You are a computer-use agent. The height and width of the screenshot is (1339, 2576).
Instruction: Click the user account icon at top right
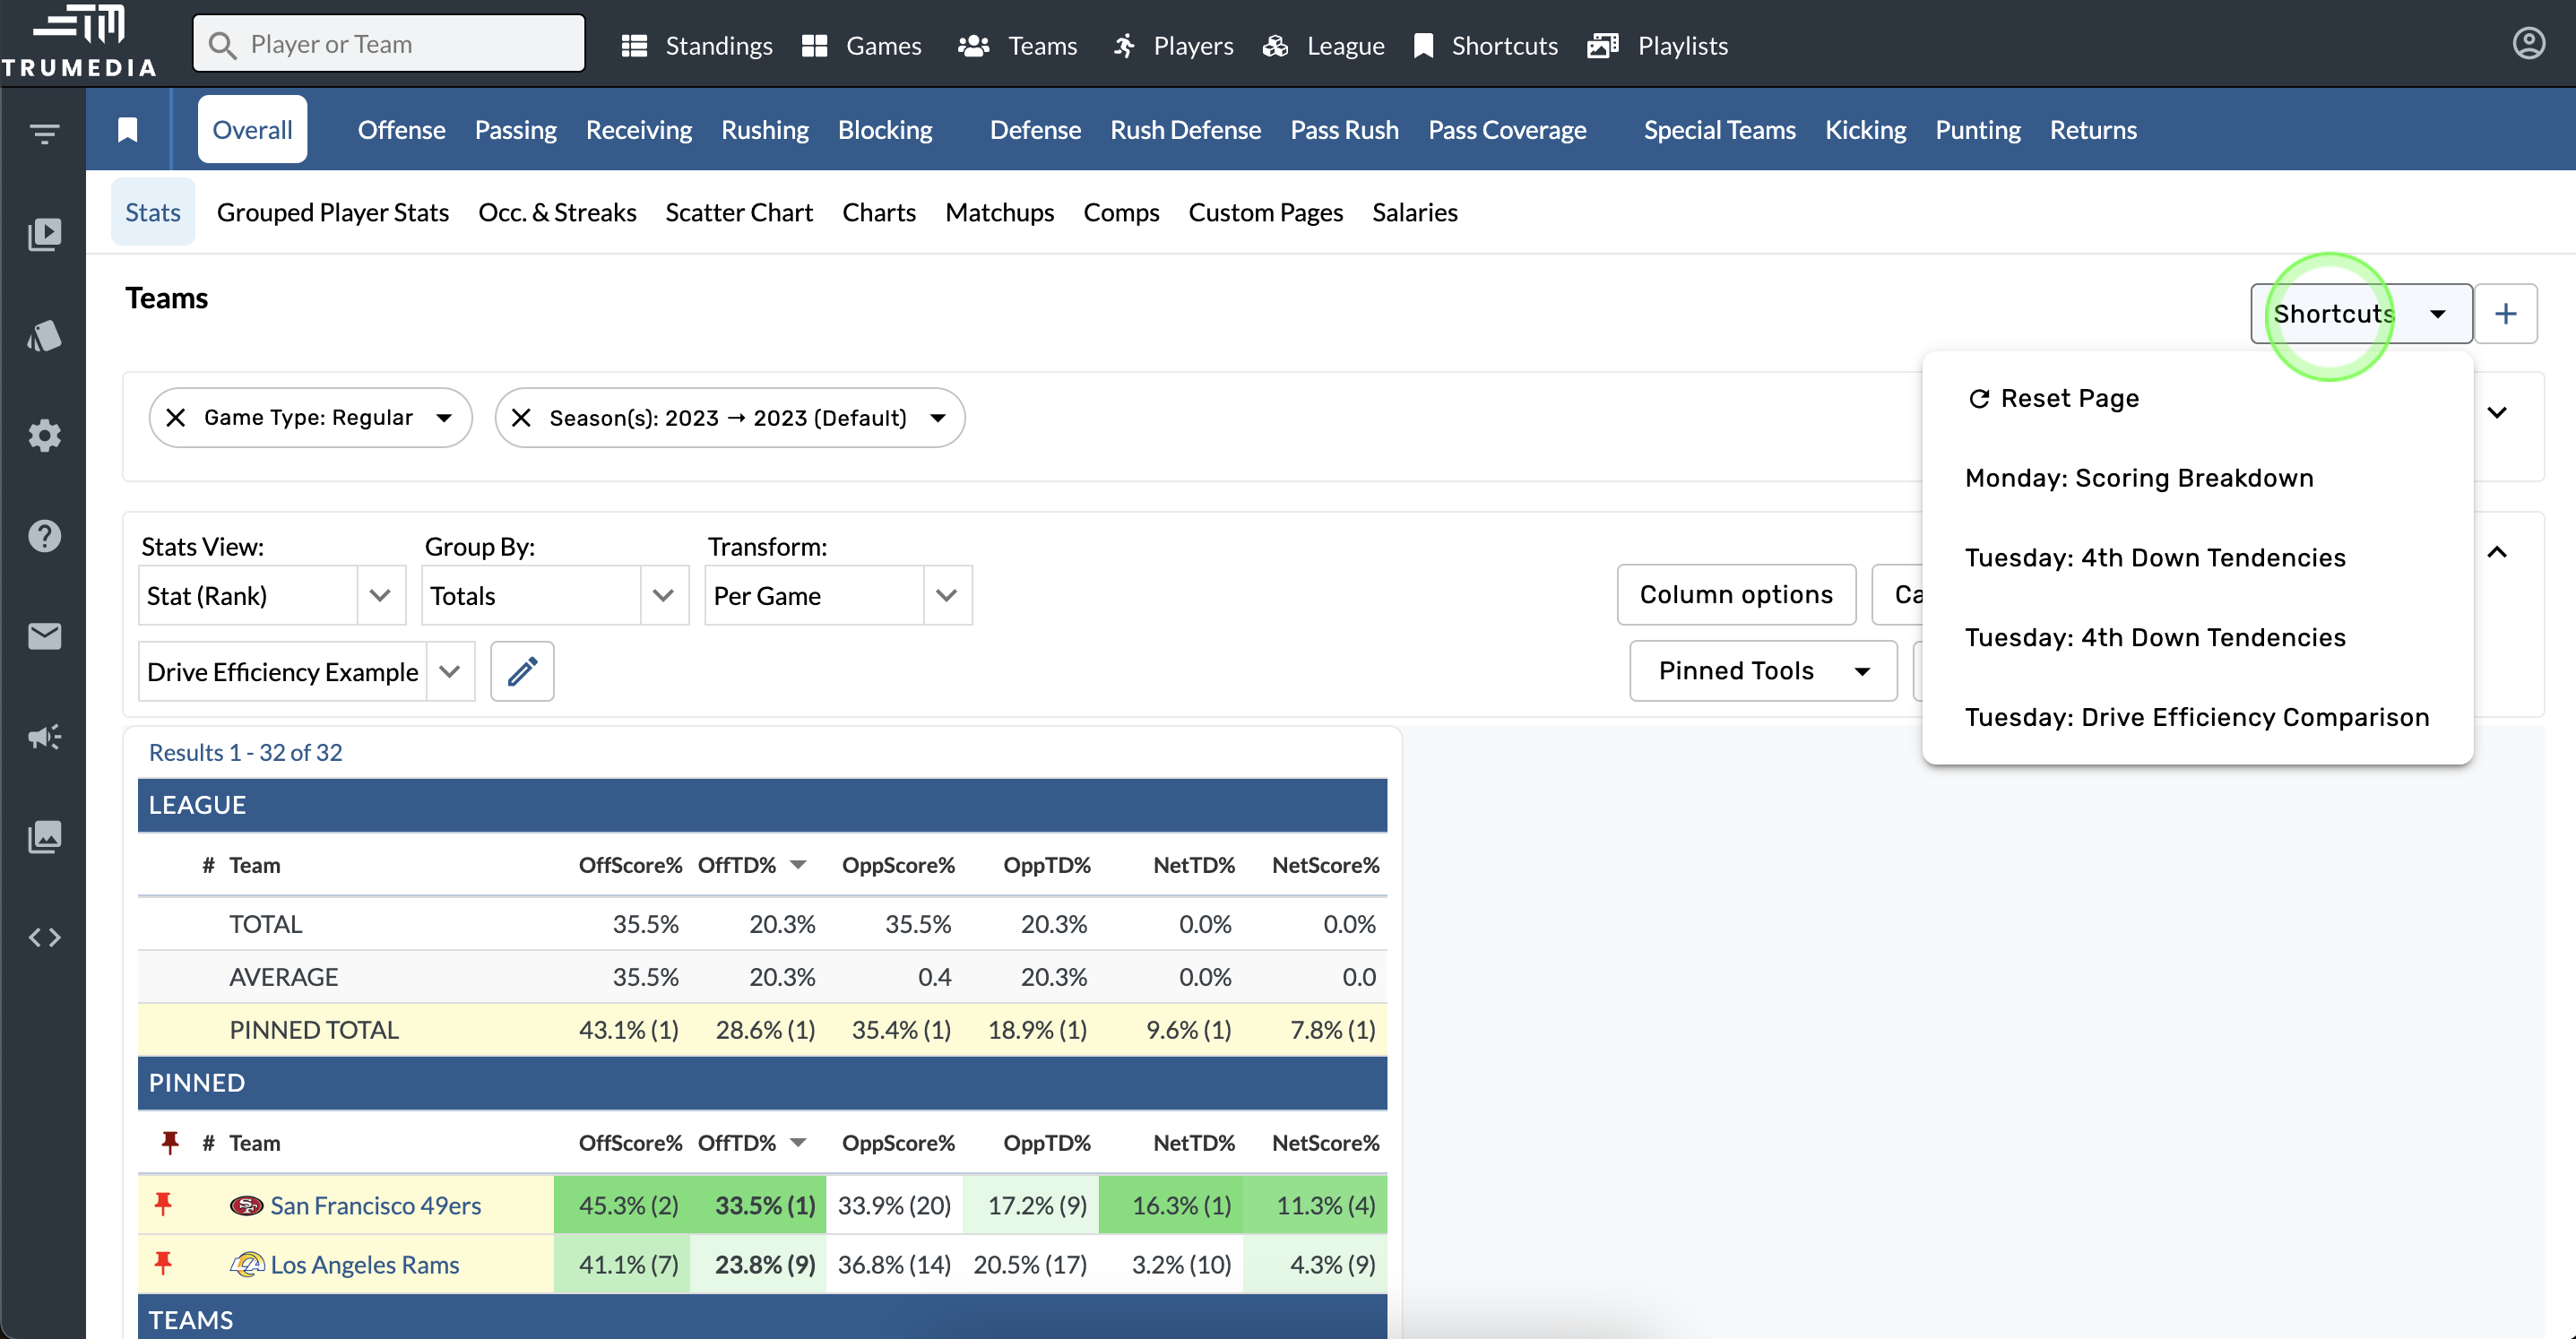tap(2528, 44)
